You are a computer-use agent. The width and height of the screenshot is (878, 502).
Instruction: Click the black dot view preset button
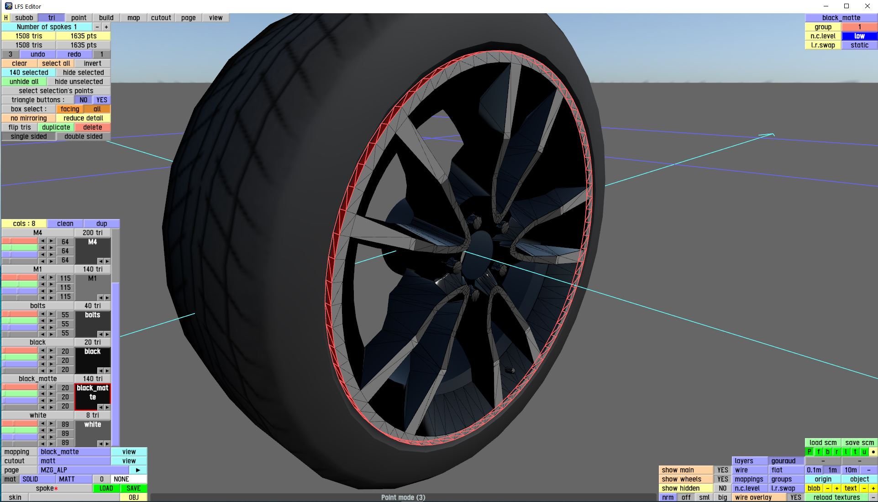(873, 452)
